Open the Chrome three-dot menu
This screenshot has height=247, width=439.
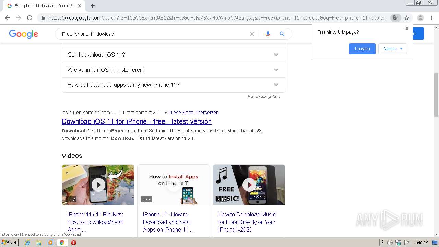tap(431, 18)
